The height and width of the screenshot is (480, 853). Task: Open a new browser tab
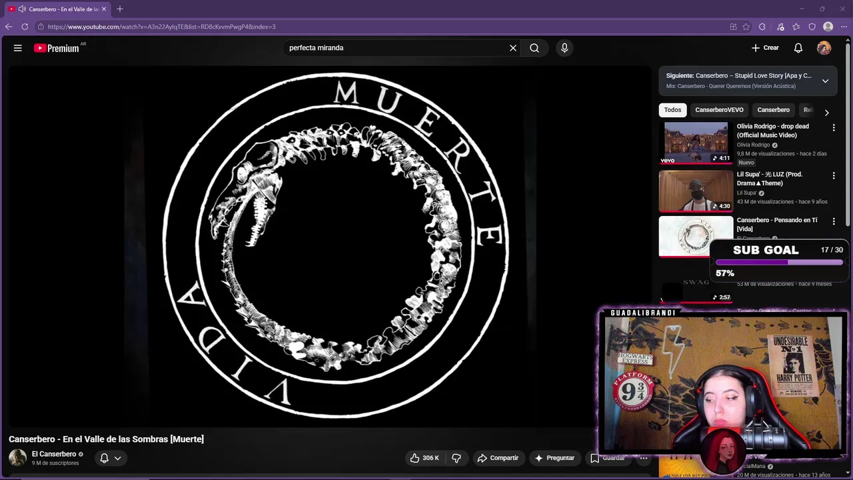(120, 9)
